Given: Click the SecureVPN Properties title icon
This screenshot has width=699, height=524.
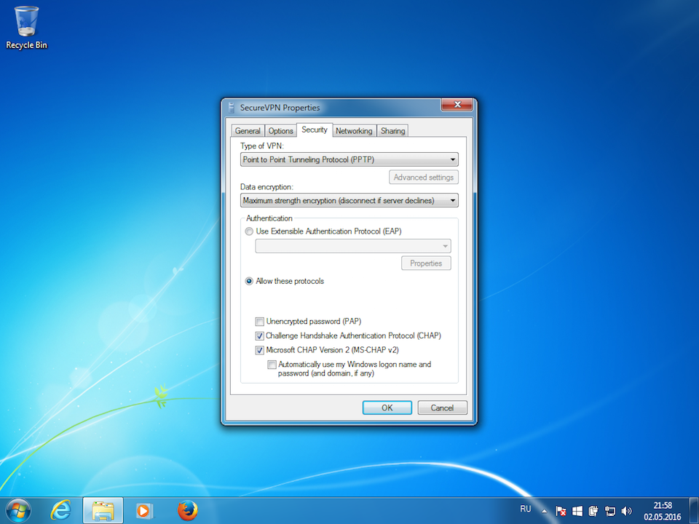Looking at the screenshot, I should click(x=231, y=108).
